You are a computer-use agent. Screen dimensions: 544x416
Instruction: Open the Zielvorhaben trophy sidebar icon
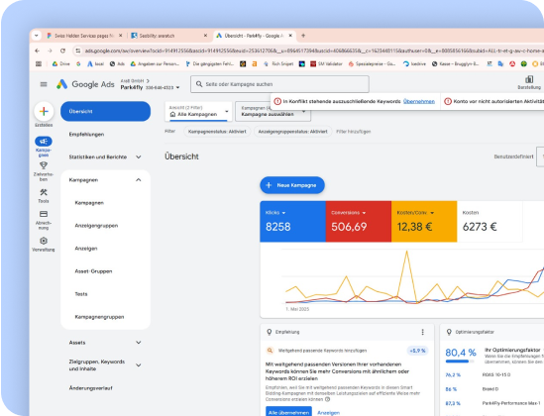coord(44,165)
